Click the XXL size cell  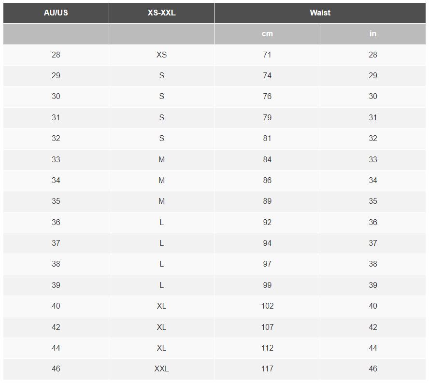[161, 369]
